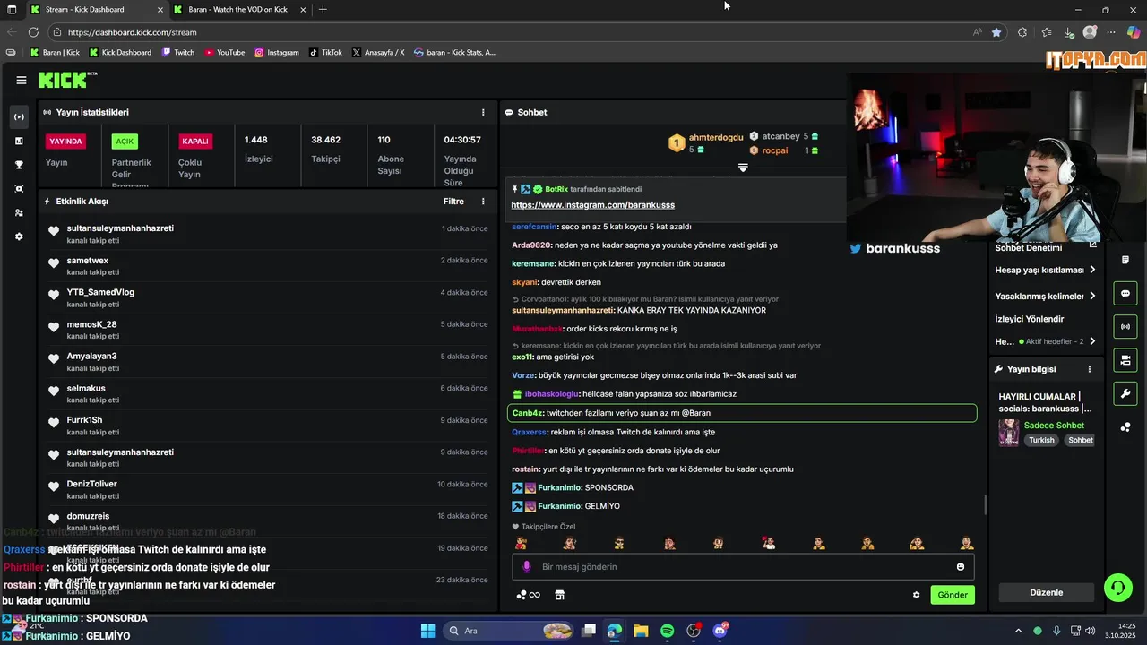
Task: Select the highlighted Canb4z chat message
Action: (x=742, y=413)
